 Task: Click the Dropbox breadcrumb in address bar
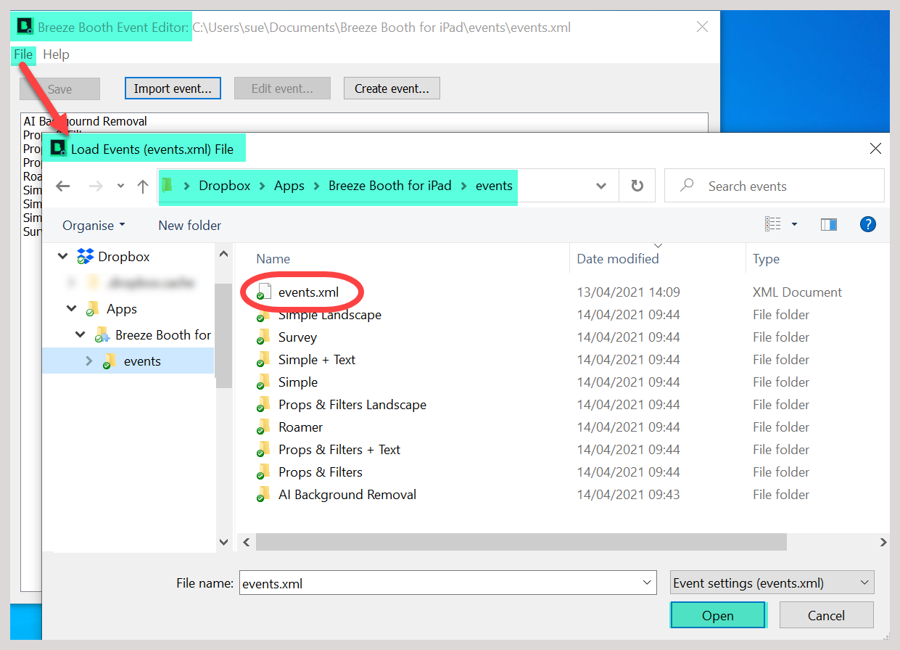point(225,186)
